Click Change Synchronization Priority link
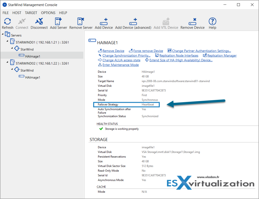This screenshot has width=259, height=199. click(126, 55)
